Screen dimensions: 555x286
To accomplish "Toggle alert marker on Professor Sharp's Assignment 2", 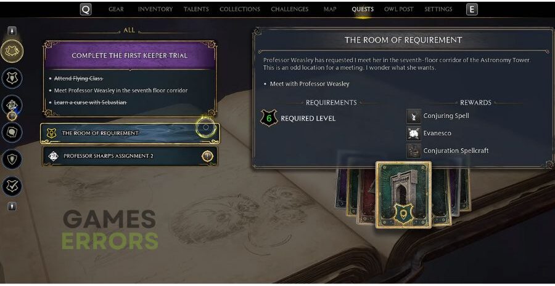I will click(x=207, y=156).
